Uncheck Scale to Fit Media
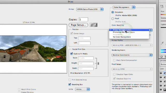The image size is (166, 93). [x=72, y=54]
